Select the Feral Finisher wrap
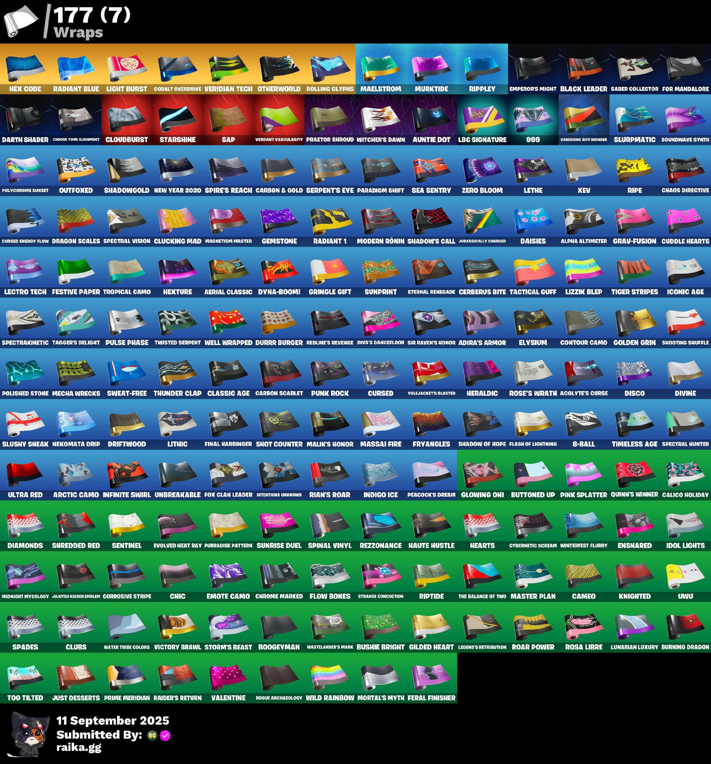Image resolution: width=711 pixels, height=764 pixels. [x=431, y=677]
